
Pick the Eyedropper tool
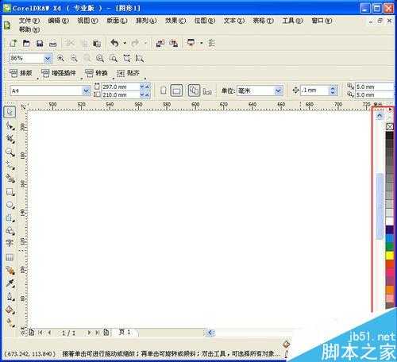(x=10, y=283)
